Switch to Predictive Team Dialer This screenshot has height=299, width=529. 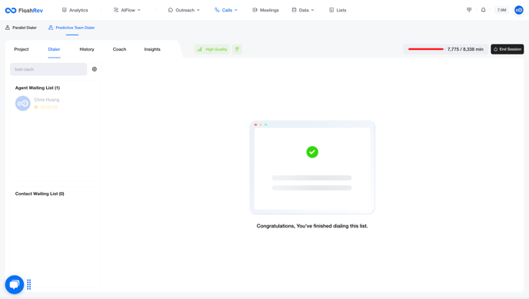[x=72, y=28]
